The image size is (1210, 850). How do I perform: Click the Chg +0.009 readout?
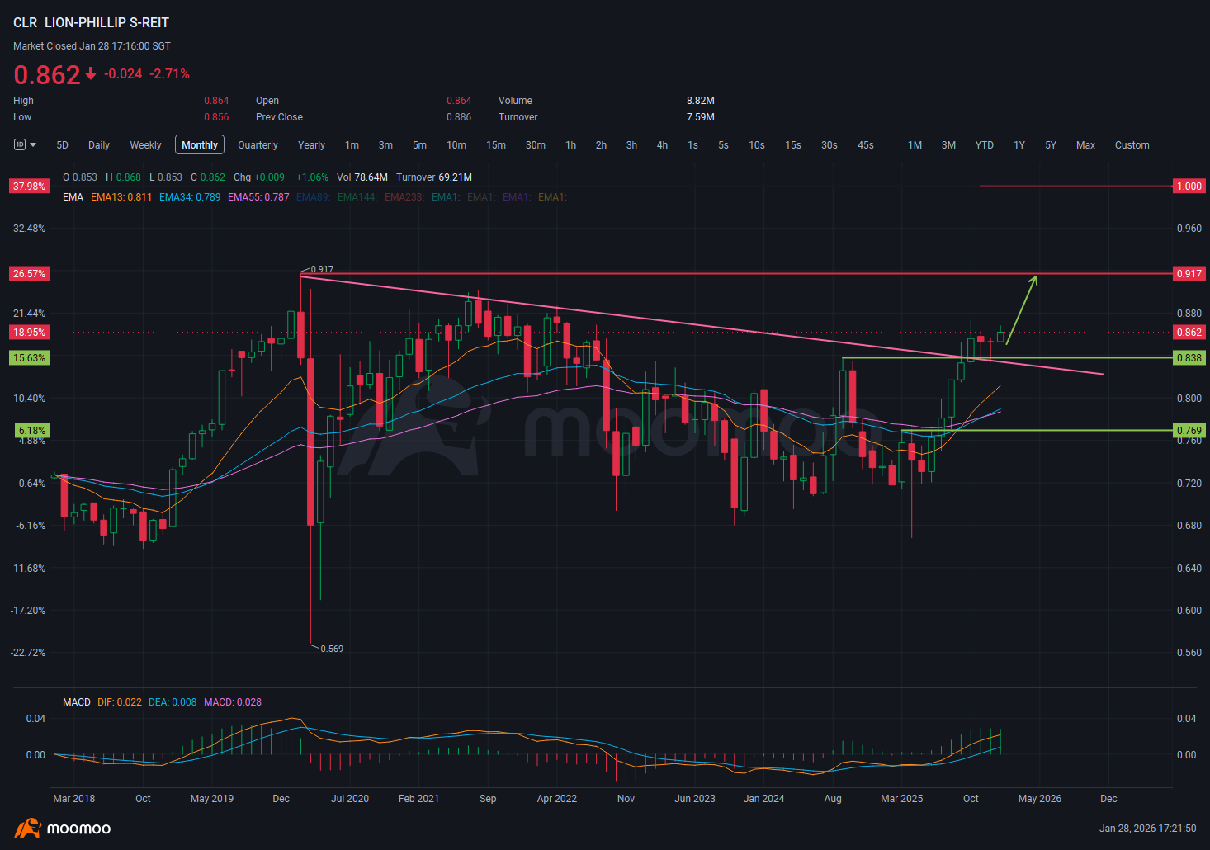coord(259,177)
